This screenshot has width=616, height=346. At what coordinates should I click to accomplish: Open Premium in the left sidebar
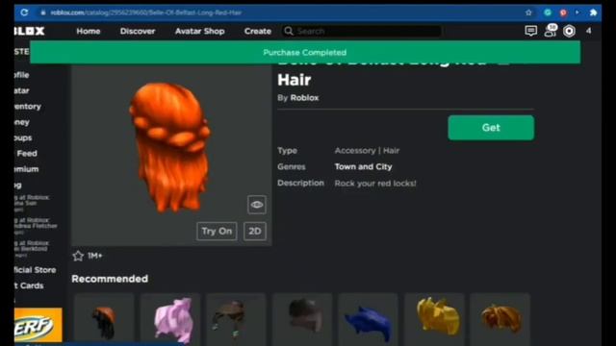[27, 169]
